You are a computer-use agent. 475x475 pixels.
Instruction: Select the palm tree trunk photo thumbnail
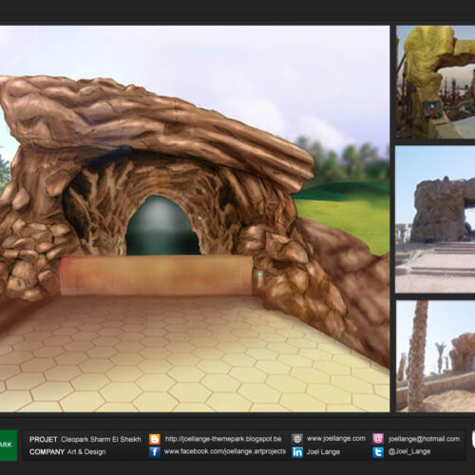[435, 356]
